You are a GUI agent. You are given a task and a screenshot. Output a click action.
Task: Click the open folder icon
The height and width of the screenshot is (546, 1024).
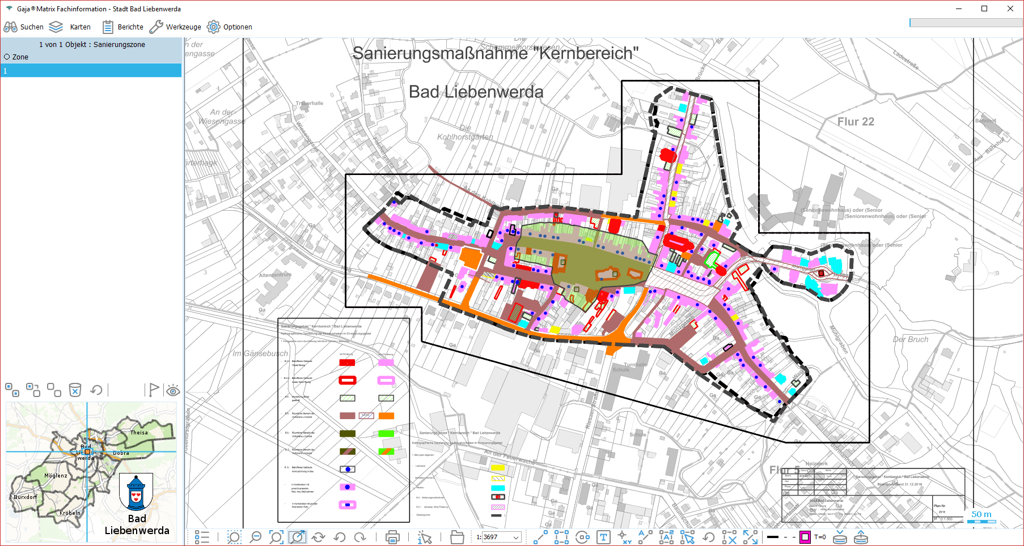coord(457,537)
